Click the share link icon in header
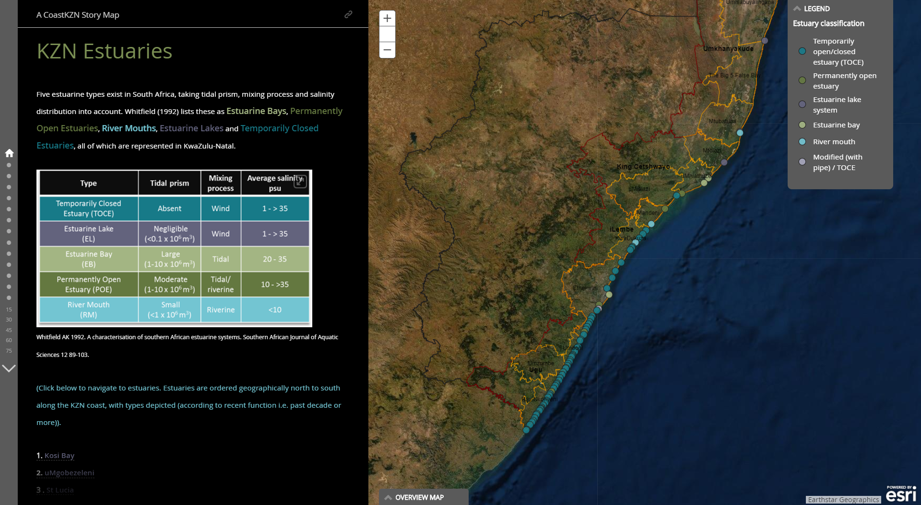This screenshot has height=505, width=921. (348, 14)
